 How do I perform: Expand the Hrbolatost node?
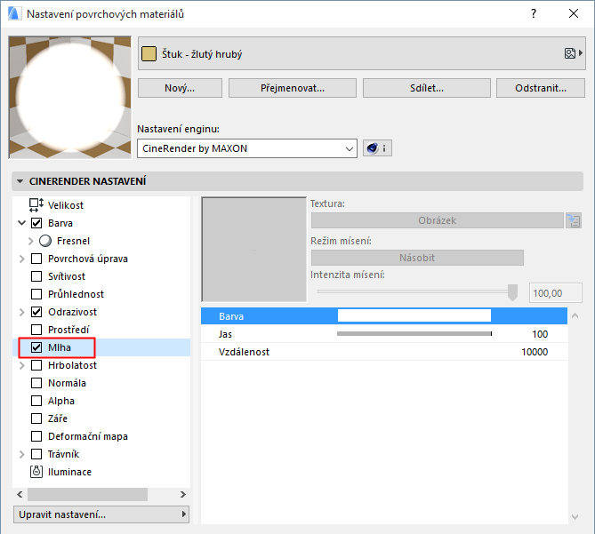click(21, 365)
